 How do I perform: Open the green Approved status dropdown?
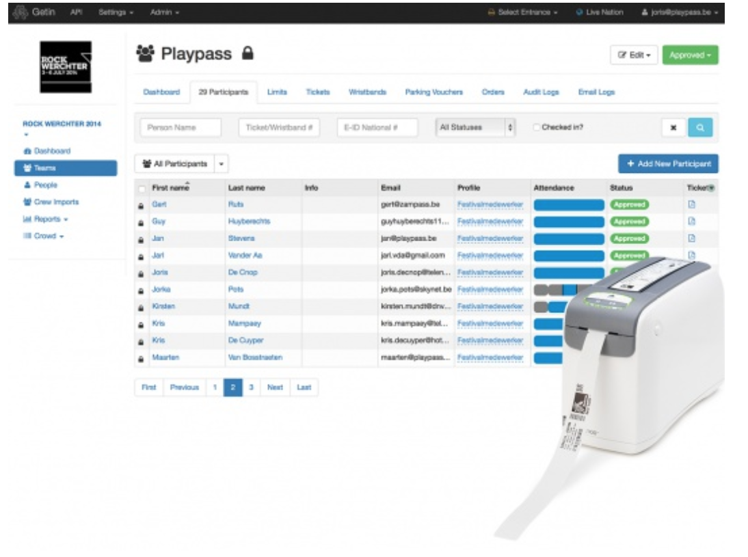691,55
